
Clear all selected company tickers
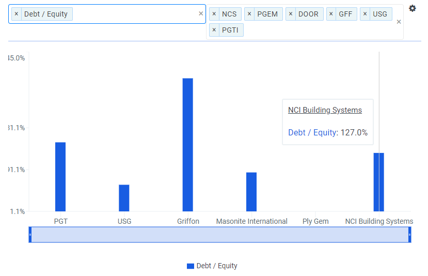(399, 22)
